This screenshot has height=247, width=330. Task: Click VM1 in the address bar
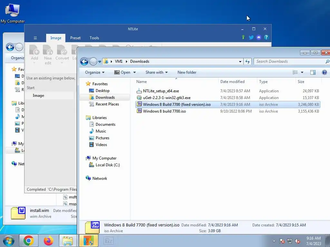tap(119, 61)
